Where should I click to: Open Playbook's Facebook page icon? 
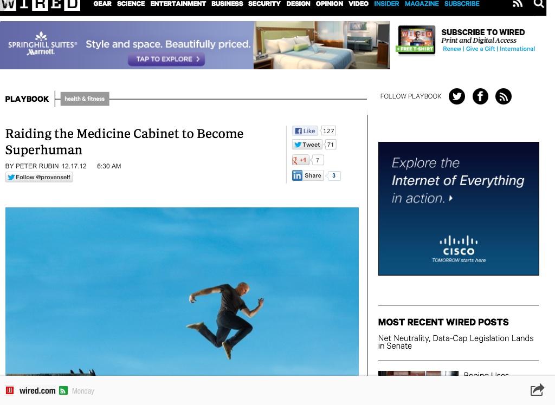click(x=480, y=96)
